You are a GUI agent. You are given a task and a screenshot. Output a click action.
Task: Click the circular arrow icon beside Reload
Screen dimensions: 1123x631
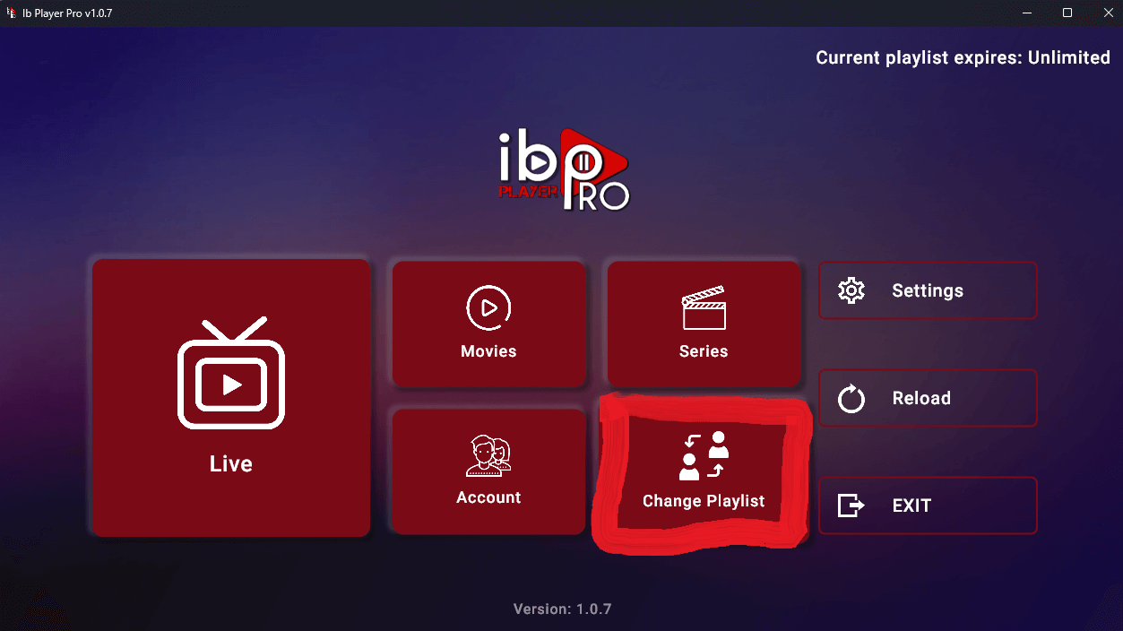tap(851, 399)
